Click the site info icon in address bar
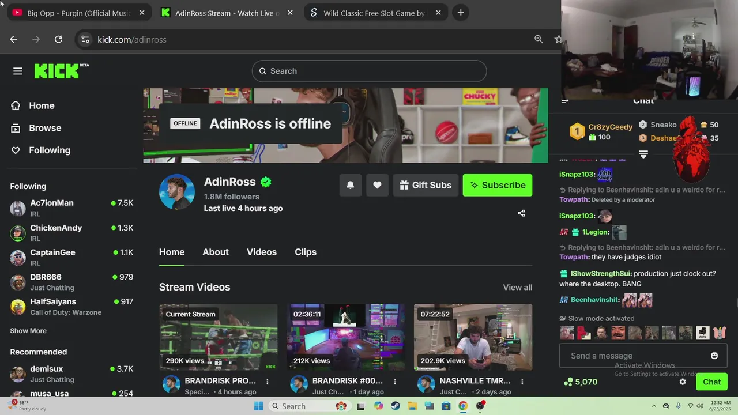Screen dimensions: 738x415 (x=85, y=39)
